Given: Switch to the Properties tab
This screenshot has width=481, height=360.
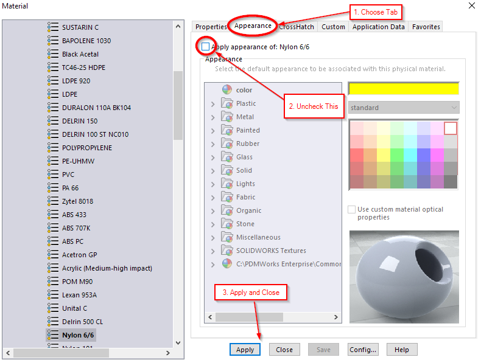Looking at the screenshot, I should (x=211, y=27).
